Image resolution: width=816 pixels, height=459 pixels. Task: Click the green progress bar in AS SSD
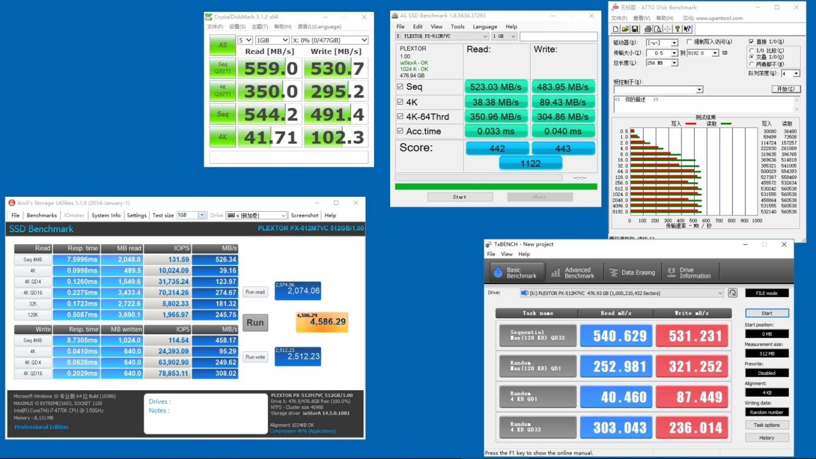pyautogui.click(x=496, y=187)
